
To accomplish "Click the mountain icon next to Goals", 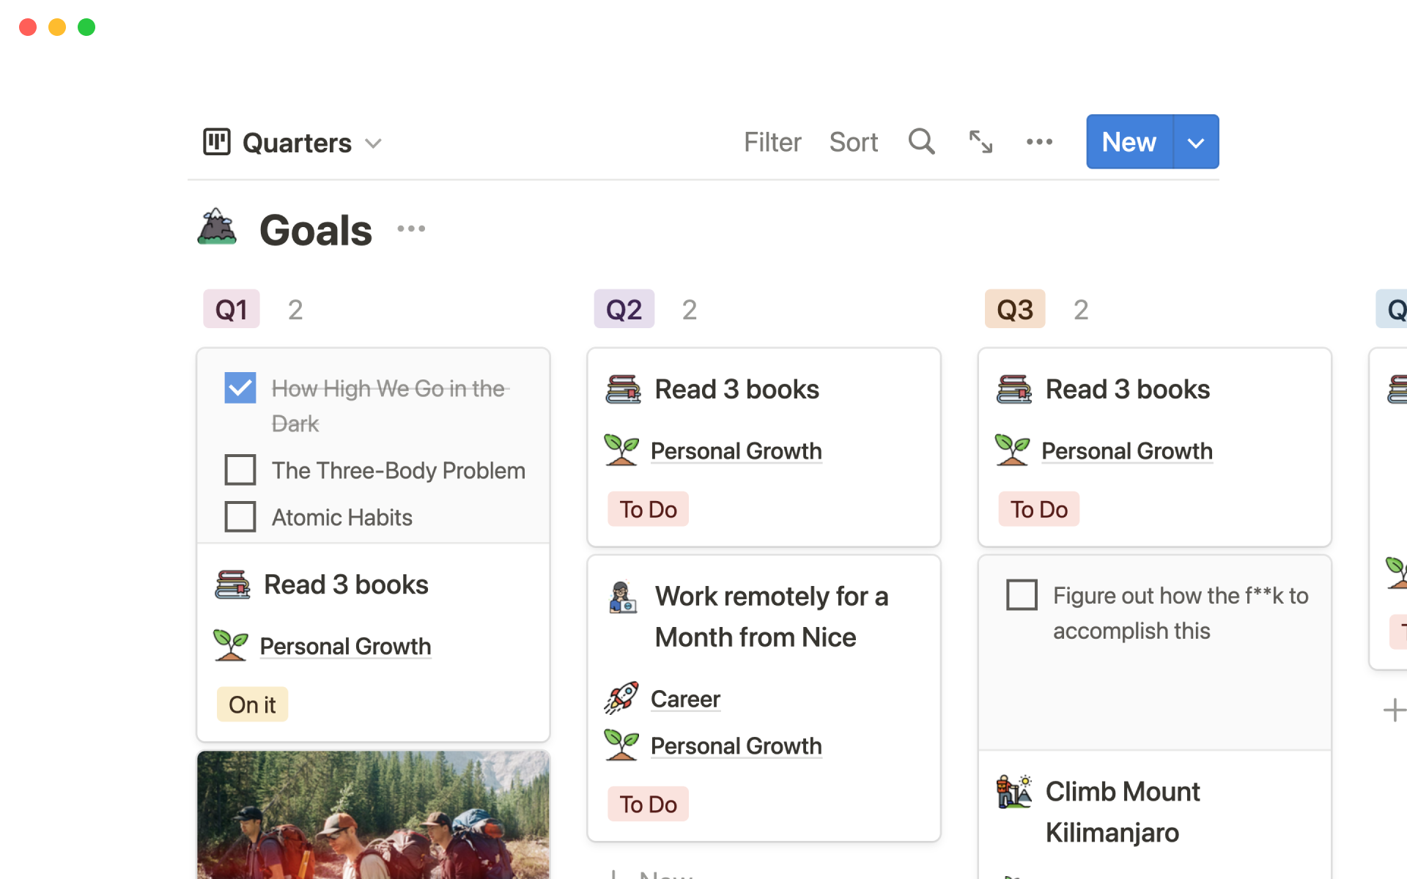I will click(217, 227).
